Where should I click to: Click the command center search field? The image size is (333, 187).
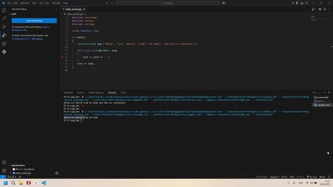point(168,3)
